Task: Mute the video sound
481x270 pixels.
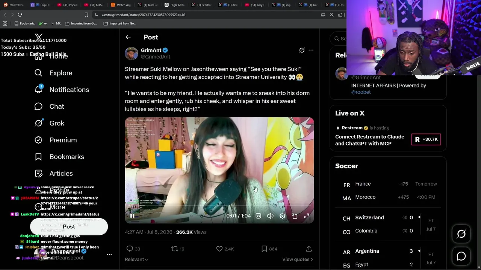Action: 270,216
